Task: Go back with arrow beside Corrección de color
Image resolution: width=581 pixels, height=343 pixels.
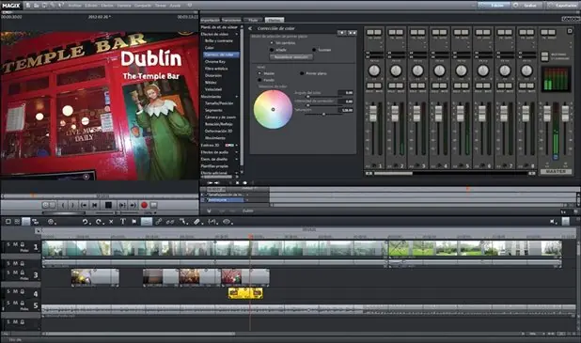Action: pos(250,28)
